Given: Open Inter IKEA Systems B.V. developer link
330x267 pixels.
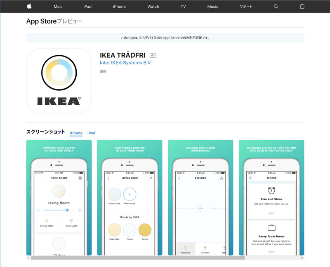Looking at the screenshot, I should coord(126,63).
